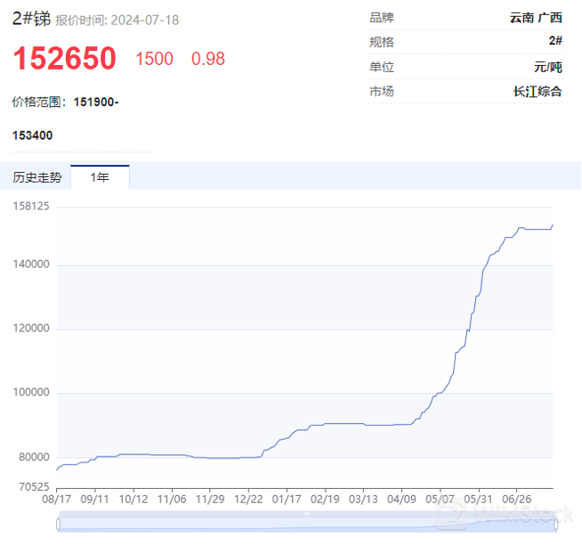
Task: Click the 长江综合 market value
Action: 538,91
